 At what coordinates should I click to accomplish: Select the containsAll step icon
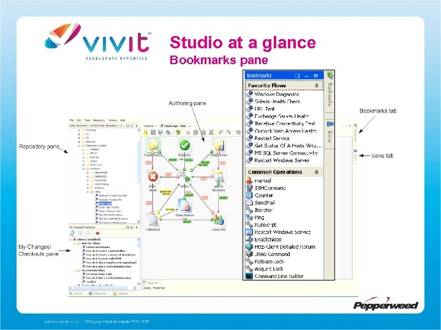[x=219, y=220]
